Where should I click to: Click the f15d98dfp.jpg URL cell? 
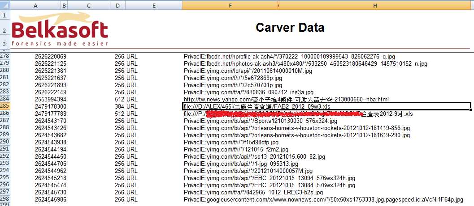(231, 143)
